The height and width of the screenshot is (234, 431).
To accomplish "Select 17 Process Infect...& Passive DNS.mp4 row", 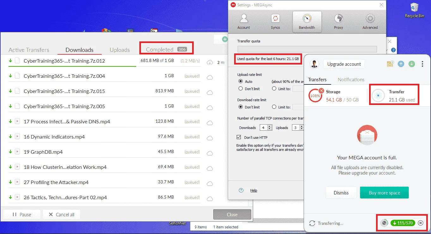I will pyautogui.click(x=104, y=121).
